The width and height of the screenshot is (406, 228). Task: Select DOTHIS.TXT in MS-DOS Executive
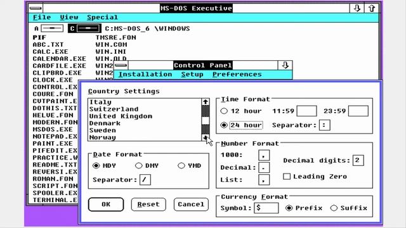(x=55, y=108)
